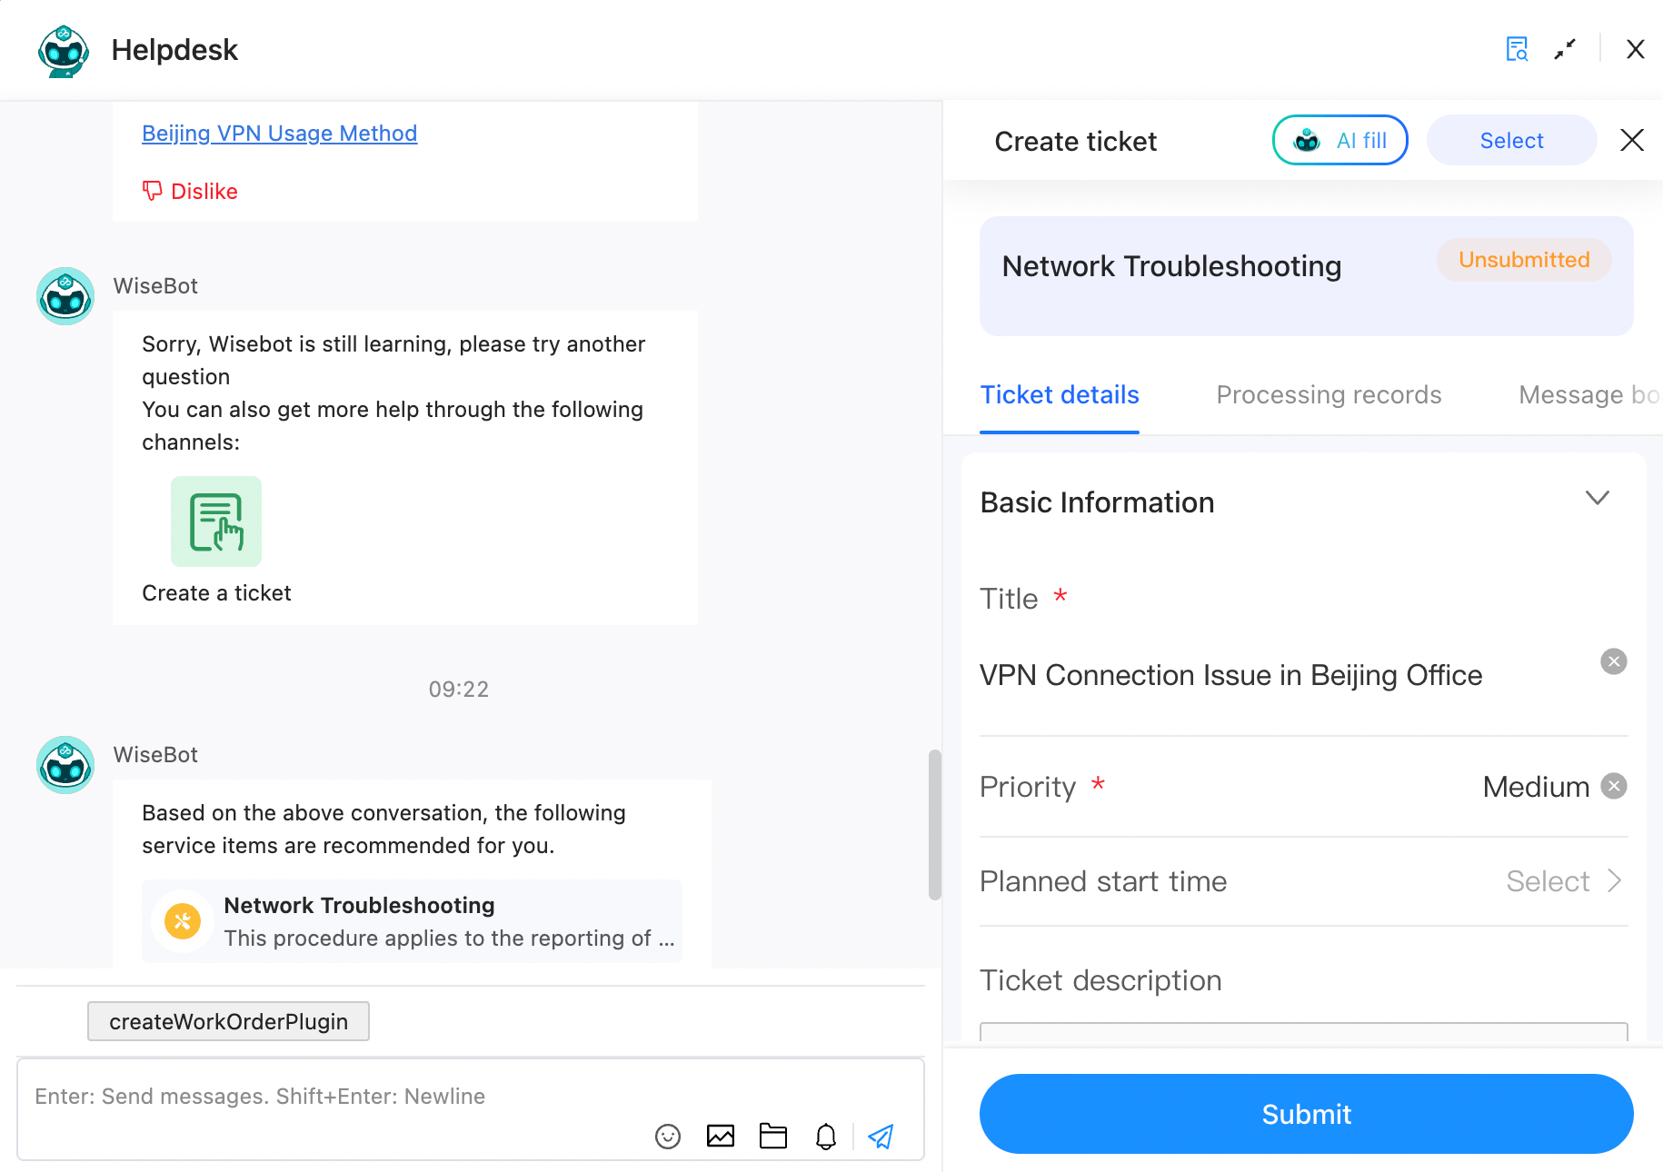Click the Create a ticket icon in chat
The width and height of the screenshot is (1663, 1172).
(216, 521)
